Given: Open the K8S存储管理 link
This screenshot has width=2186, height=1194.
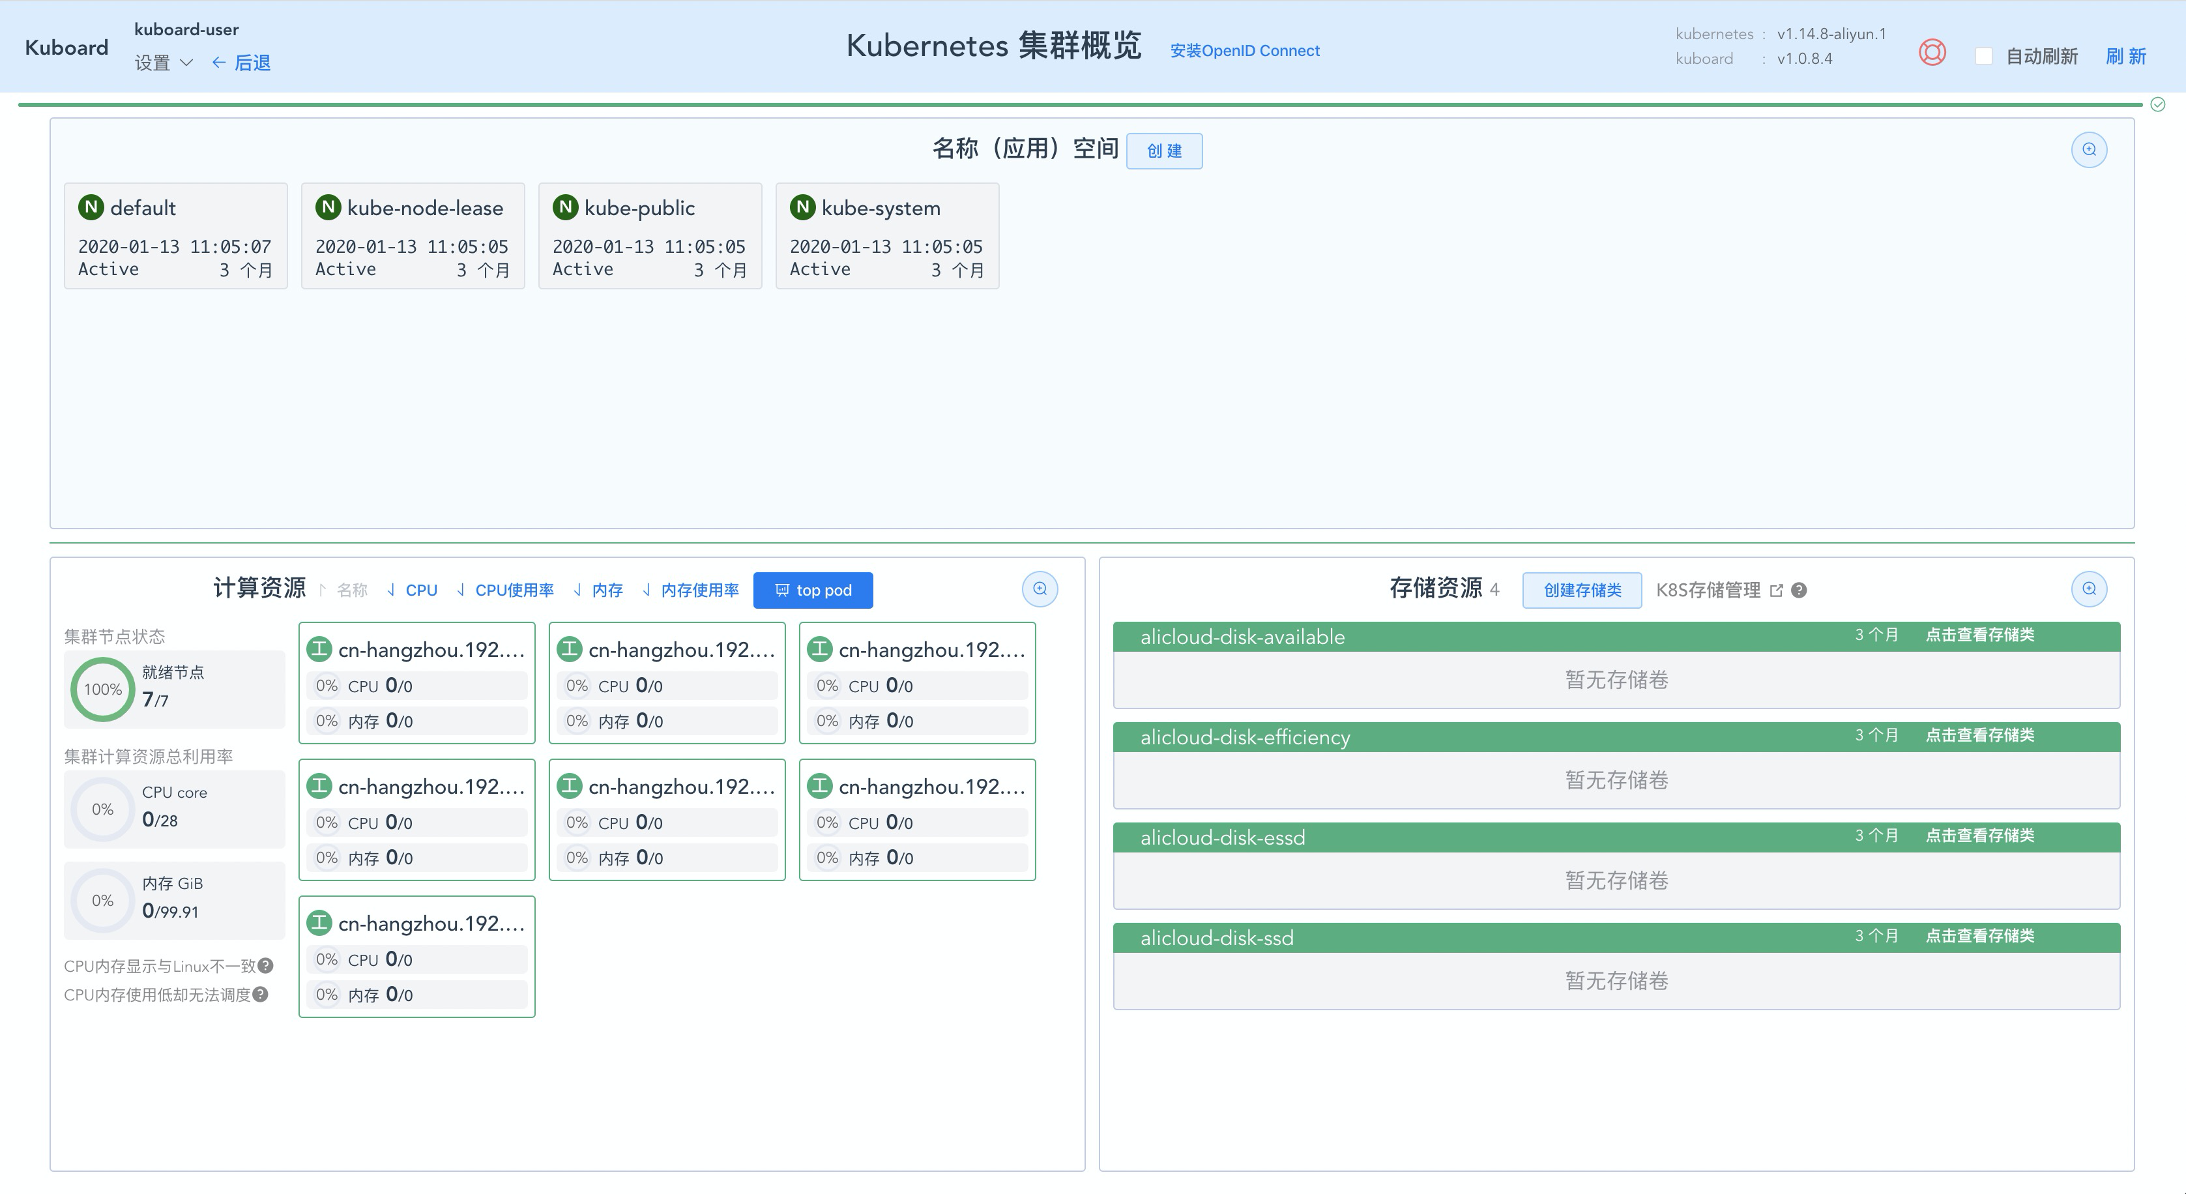Looking at the screenshot, I should 1708,590.
